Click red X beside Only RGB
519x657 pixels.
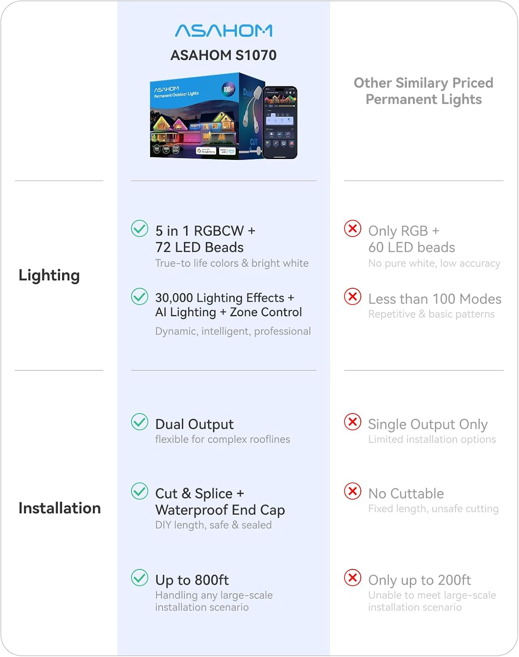(x=353, y=229)
